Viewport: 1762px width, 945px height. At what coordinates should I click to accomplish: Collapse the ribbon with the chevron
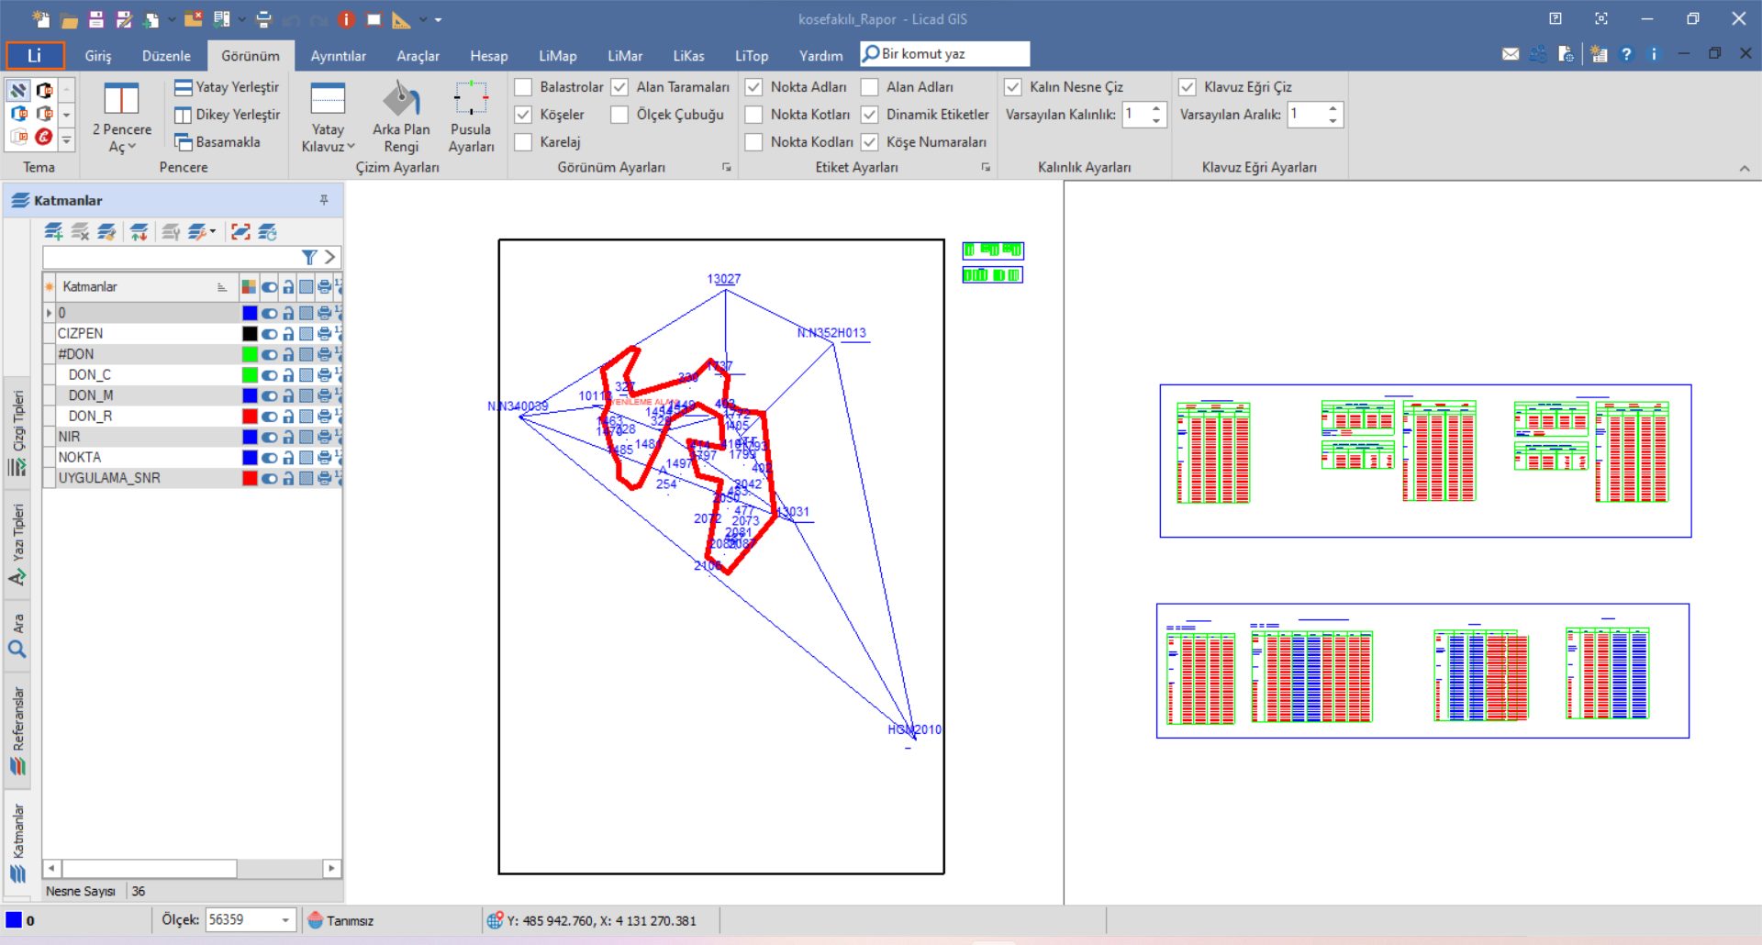tap(1745, 169)
